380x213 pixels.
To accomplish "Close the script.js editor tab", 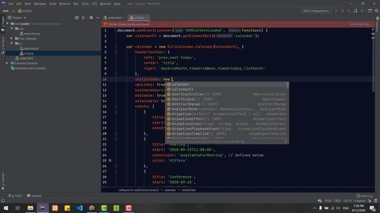I will (x=147, y=18).
